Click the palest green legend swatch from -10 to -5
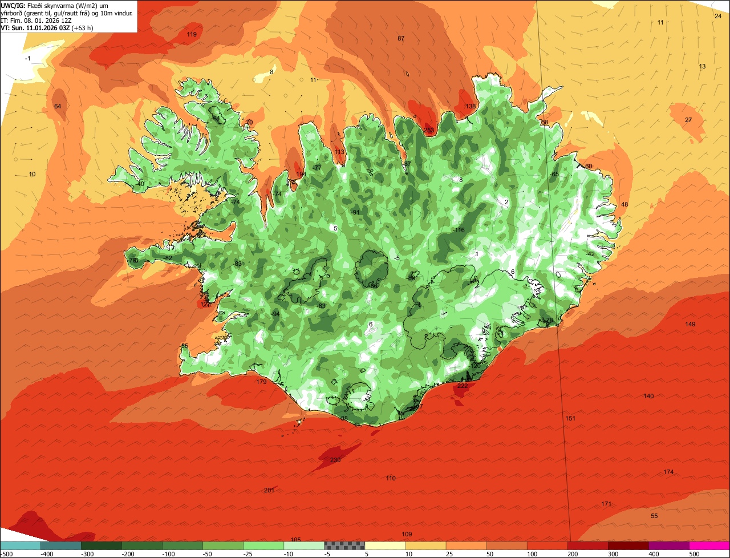This screenshot has width=730, height=558. pos(304,545)
